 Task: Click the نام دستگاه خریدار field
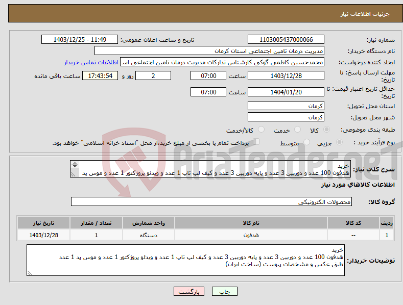point(209,51)
